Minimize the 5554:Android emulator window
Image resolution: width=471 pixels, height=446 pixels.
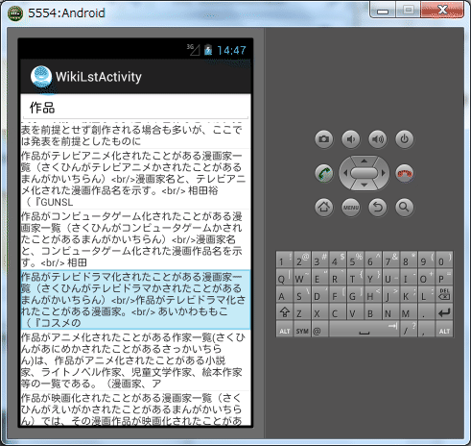tap(383, 11)
